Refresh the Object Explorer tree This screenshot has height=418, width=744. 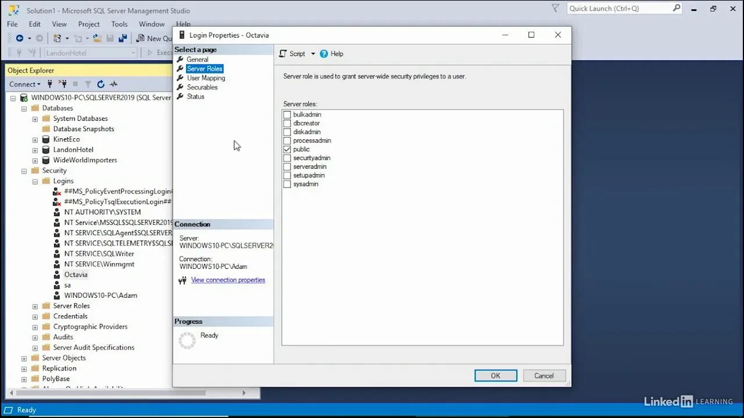(101, 84)
